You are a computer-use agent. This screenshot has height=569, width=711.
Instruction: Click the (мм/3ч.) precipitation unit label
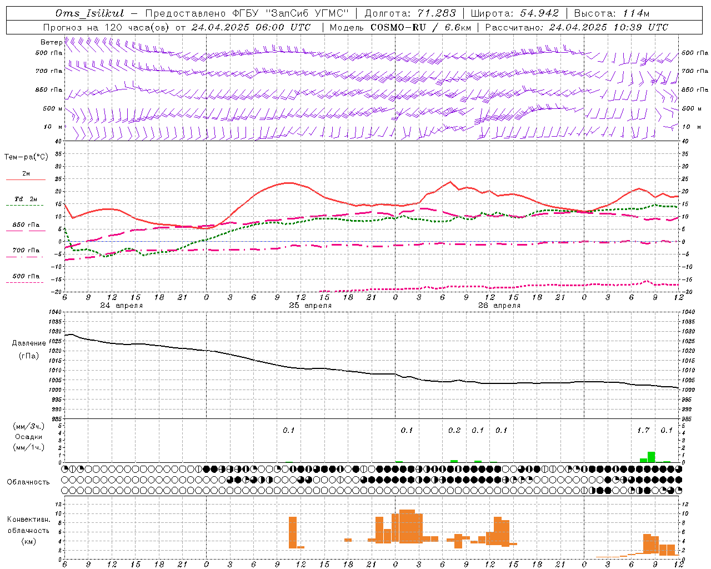click(x=28, y=427)
